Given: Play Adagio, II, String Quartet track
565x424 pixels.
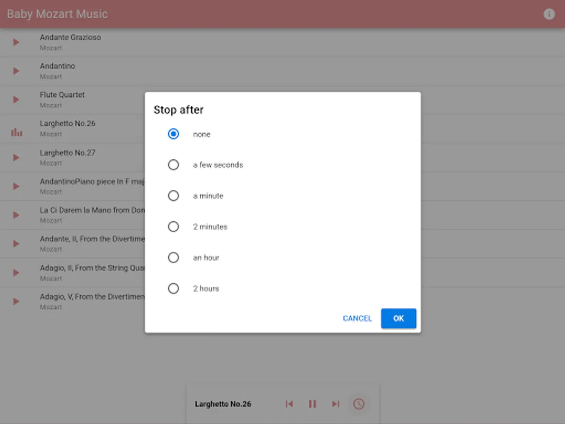Looking at the screenshot, I should (16, 273).
